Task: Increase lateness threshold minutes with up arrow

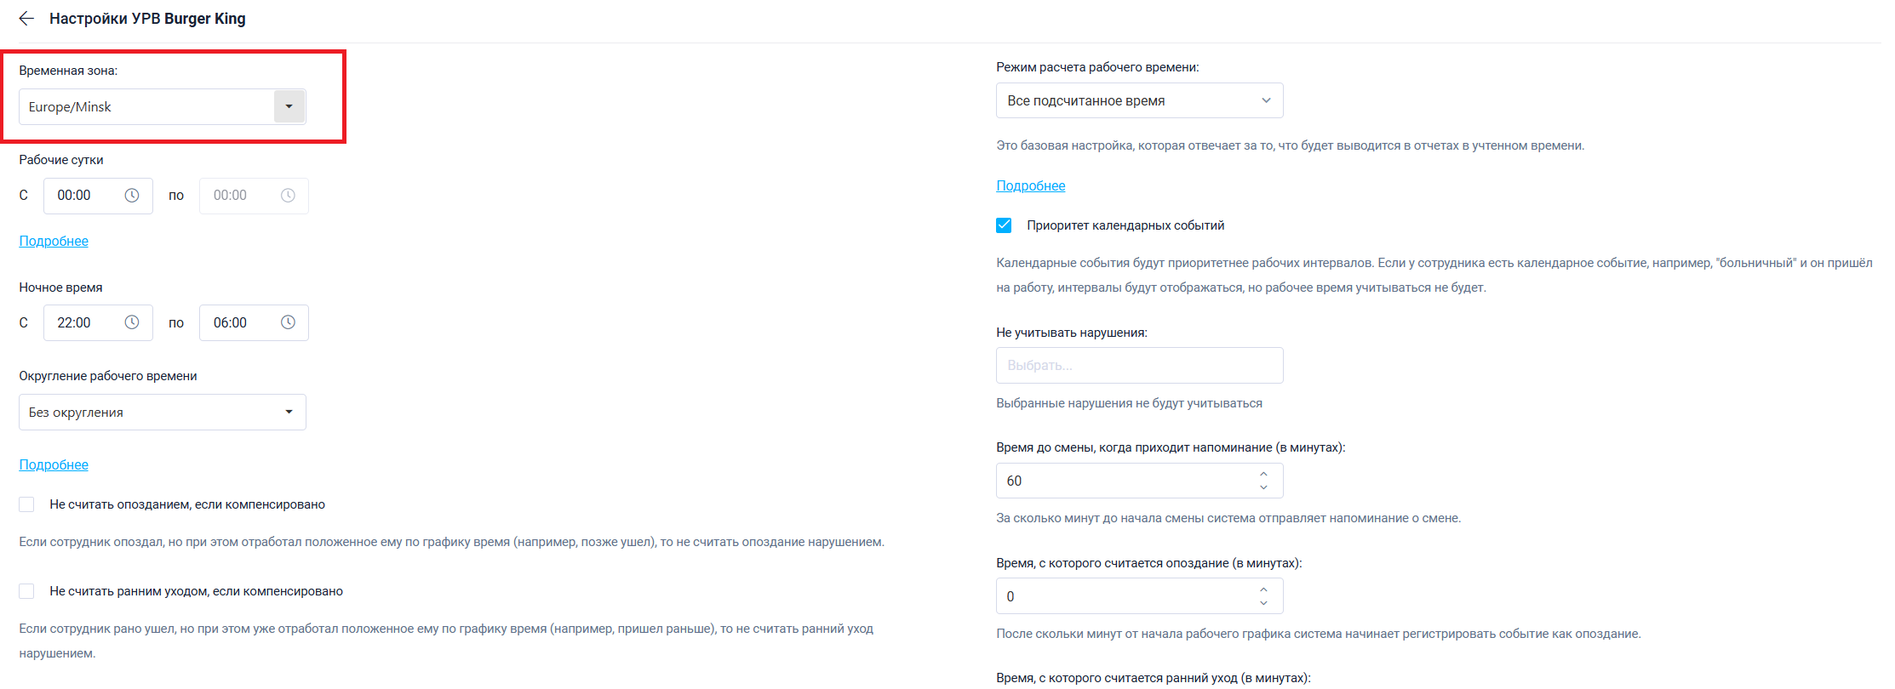Action: (x=1264, y=589)
